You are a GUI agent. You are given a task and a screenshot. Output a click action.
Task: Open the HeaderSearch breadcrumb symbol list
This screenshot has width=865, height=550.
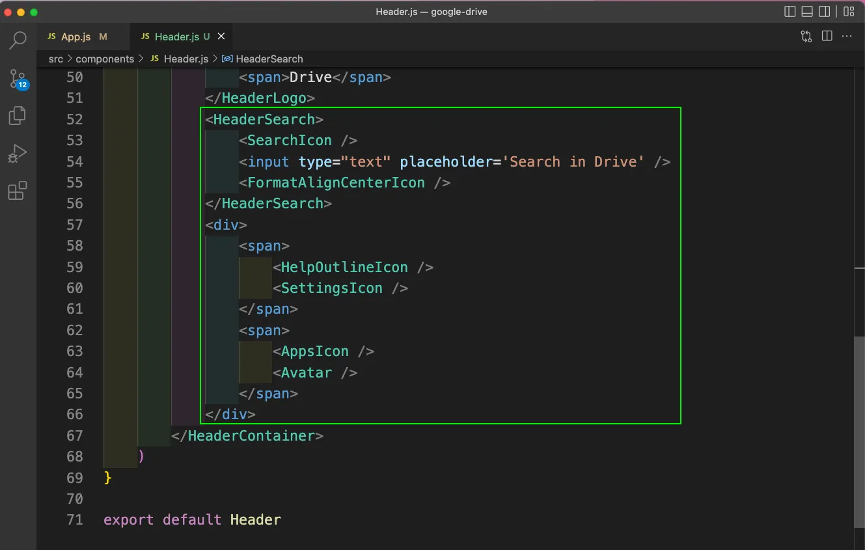(269, 59)
